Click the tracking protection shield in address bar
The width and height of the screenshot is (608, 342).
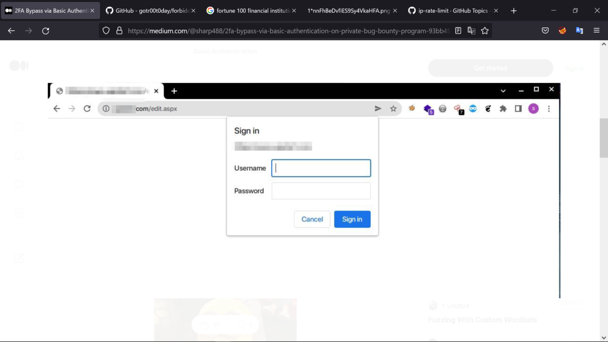105,30
